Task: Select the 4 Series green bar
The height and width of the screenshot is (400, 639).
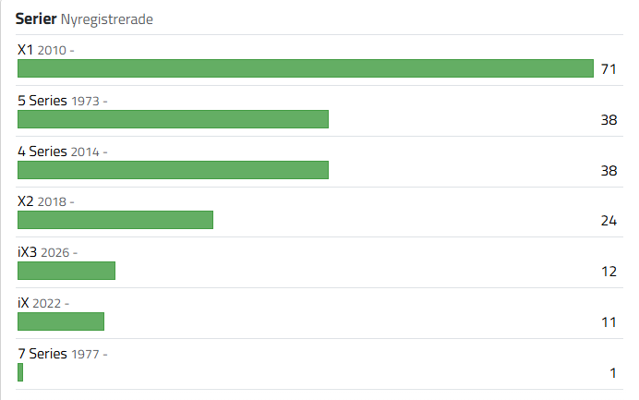Action: coord(173,170)
